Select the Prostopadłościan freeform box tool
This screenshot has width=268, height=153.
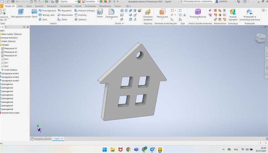click(198, 13)
